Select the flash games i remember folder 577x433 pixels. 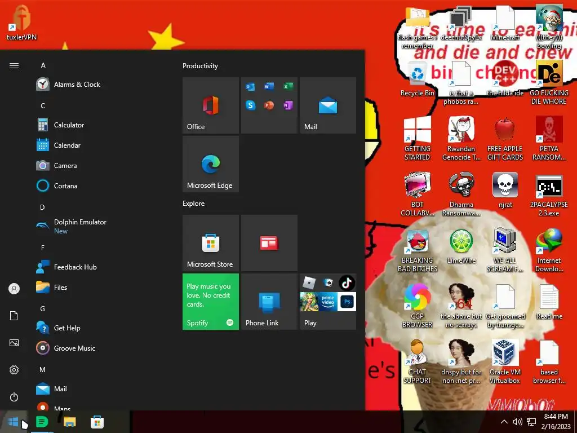(418, 28)
